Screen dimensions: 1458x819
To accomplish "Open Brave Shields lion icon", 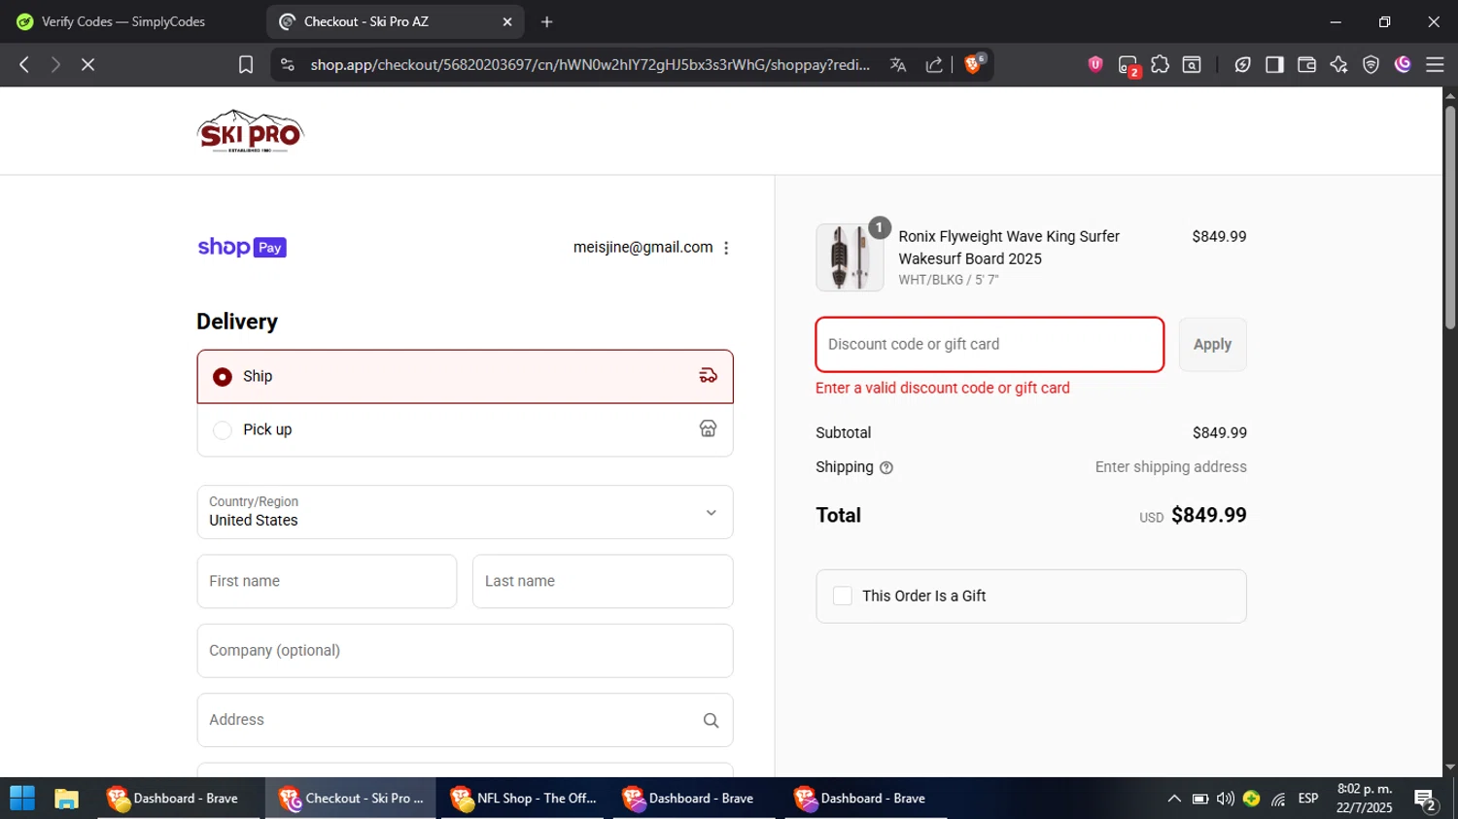I will click(x=973, y=64).
